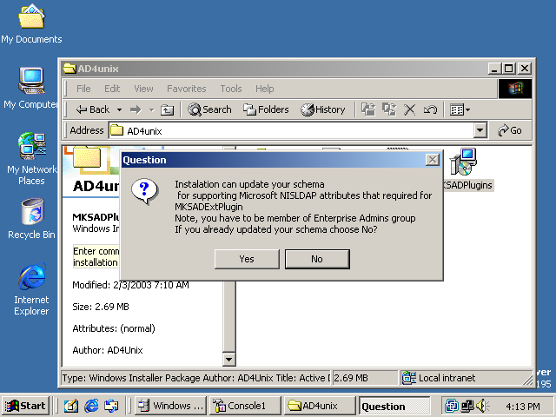Image resolution: width=556 pixels, height=417 pixels.
Task: Click the Back toolbar button
Action: pos(93,109)
